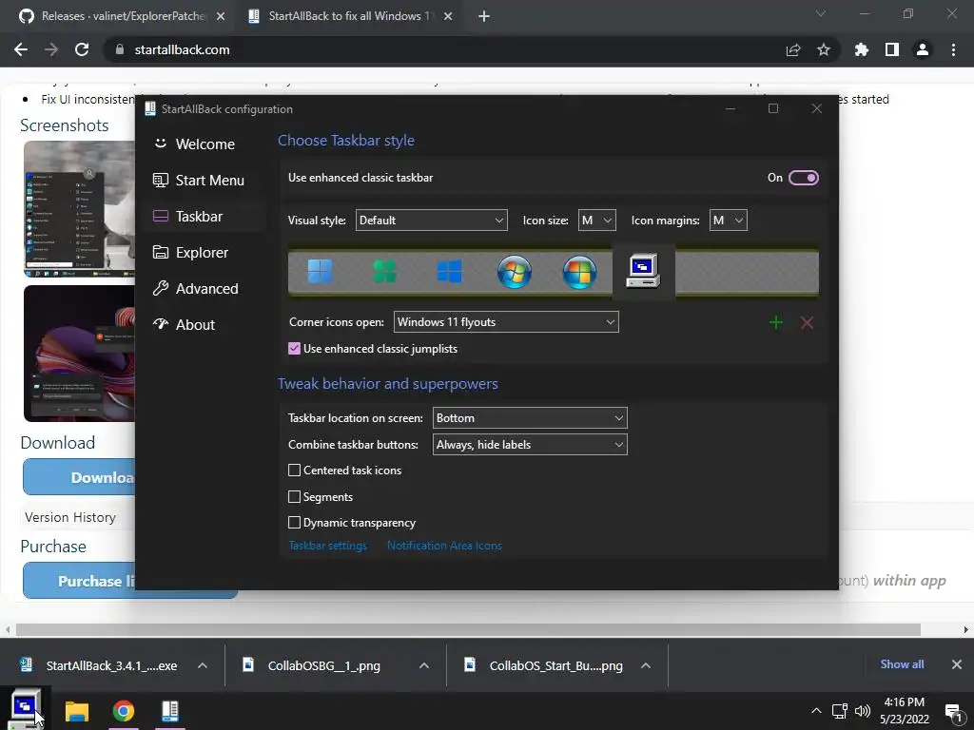This screenshot has height=730, width=974.
Task: Toggle Use enhanced classic taskbar switch
Action: (x=803, y=178)
